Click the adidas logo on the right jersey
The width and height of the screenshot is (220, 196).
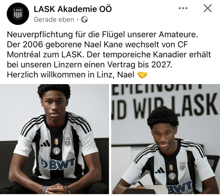160,170
